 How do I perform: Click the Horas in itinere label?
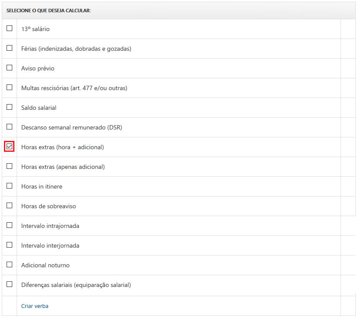pyautogui.click(x=42, y=187)
